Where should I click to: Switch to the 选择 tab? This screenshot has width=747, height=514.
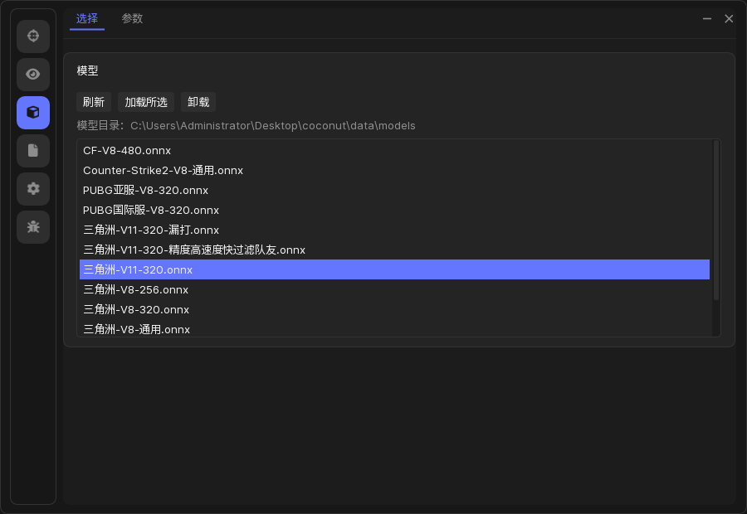pos(86,18)
